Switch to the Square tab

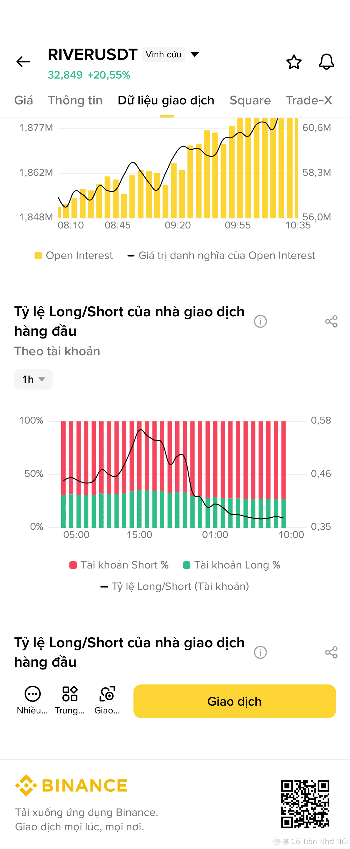[250, 100]
